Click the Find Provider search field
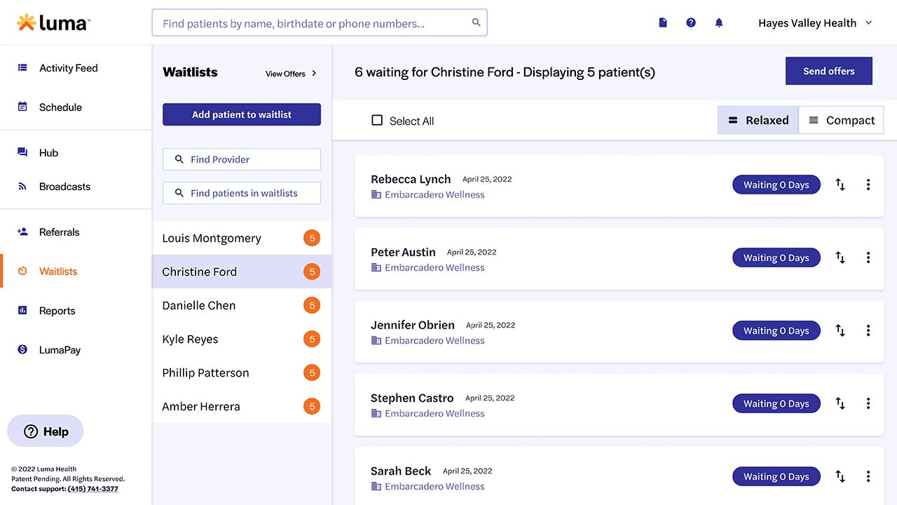 [x=242, y=160]
